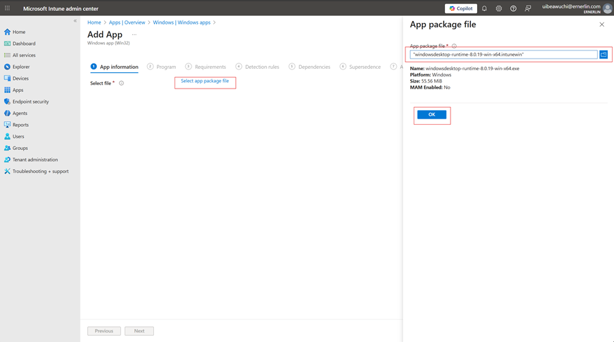The image size is (614, 342).
Task: Open Copilot from the header
Action: 461,8
